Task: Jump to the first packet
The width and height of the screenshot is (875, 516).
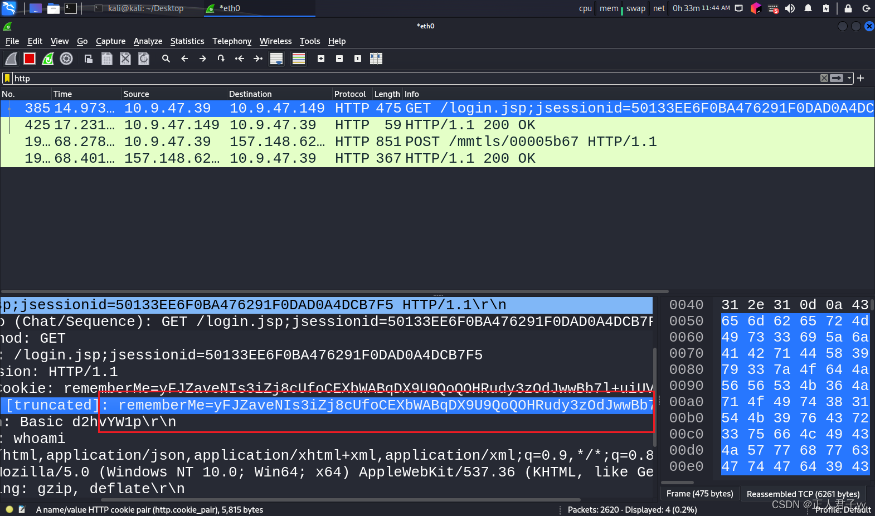Action: click(x=240, y=59)
